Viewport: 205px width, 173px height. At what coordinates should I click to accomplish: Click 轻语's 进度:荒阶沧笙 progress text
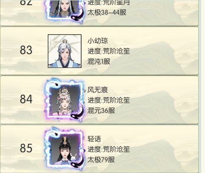point(109,149)
